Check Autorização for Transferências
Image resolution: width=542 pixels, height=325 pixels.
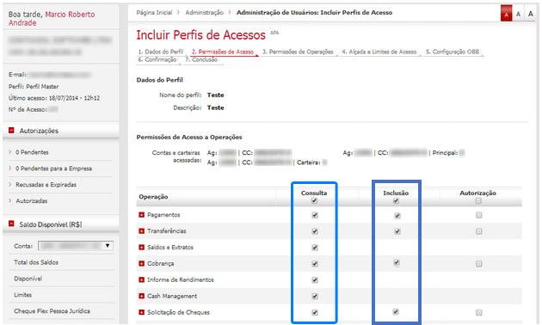478,231
